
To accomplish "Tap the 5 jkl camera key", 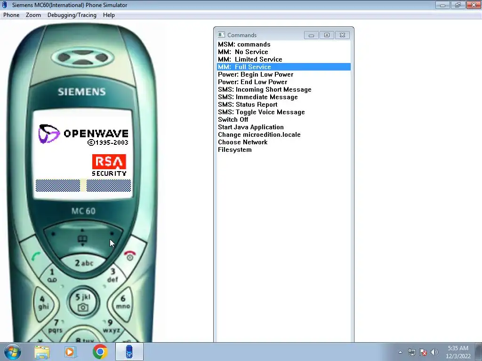I will click(x=83, y=302).
